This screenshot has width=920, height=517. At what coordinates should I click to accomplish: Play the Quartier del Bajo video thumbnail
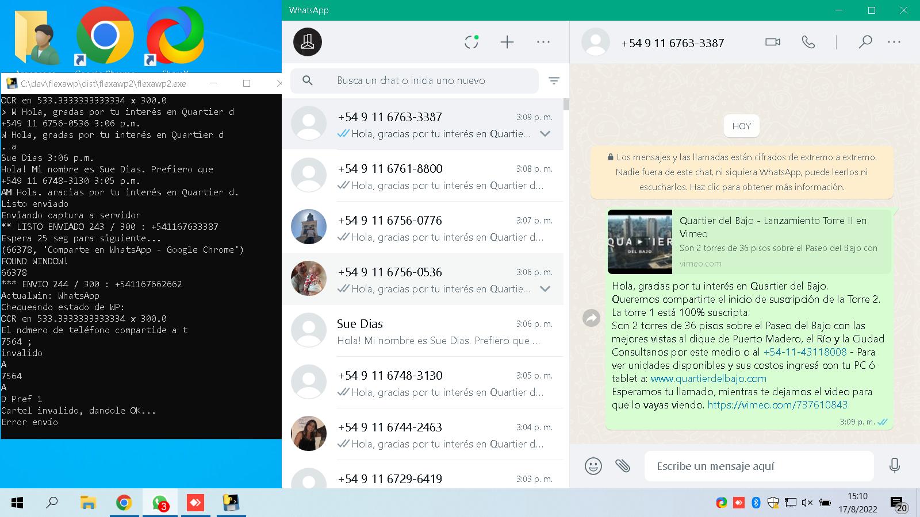[640, 242]
